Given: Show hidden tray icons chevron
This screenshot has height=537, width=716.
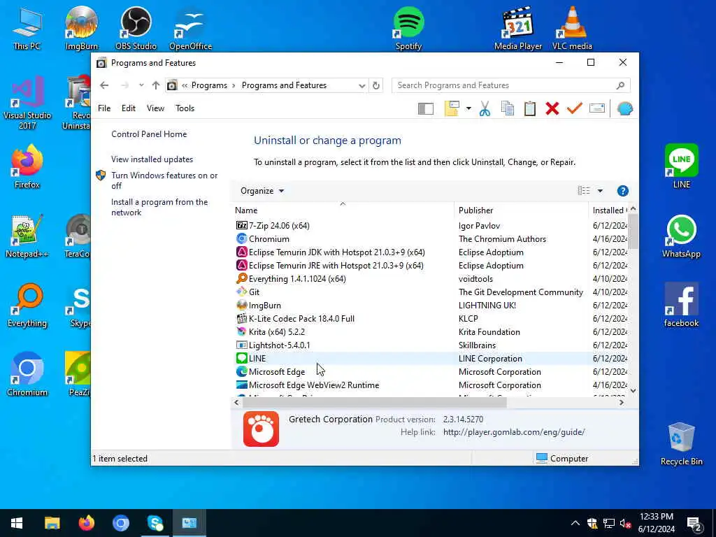Looking at the screenshot, I should tap(575, 523).
